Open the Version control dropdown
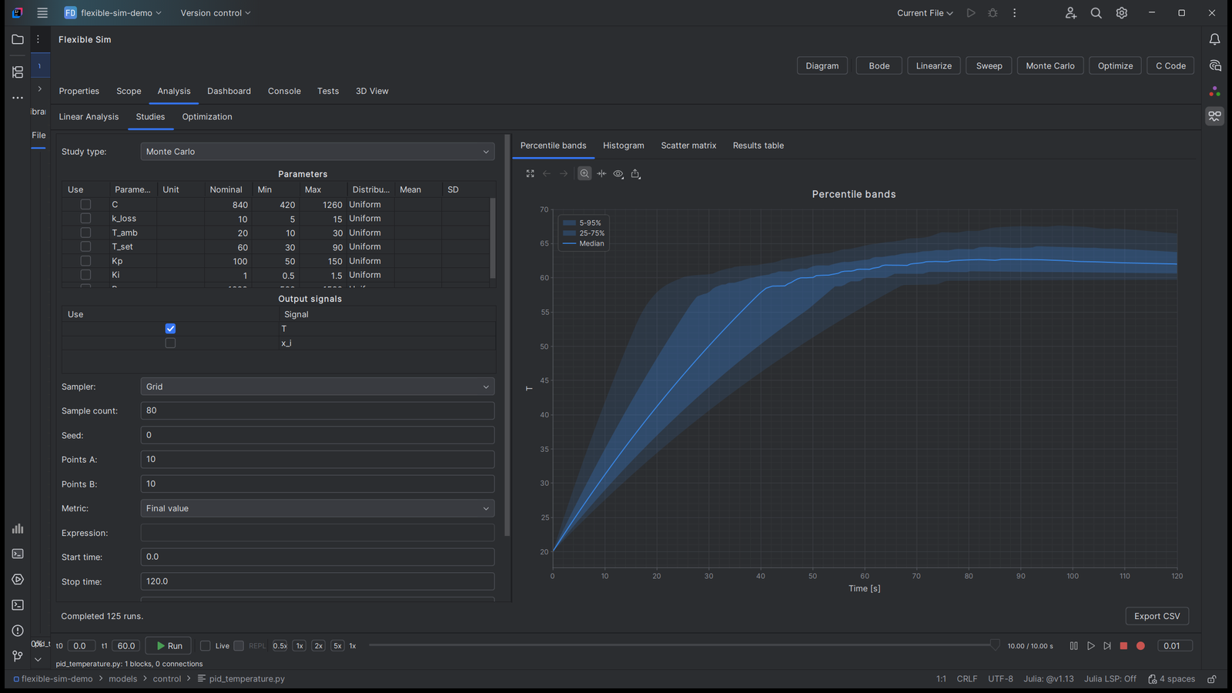The width and height of the screenshot is (1232, 693). tap(215, 13)
